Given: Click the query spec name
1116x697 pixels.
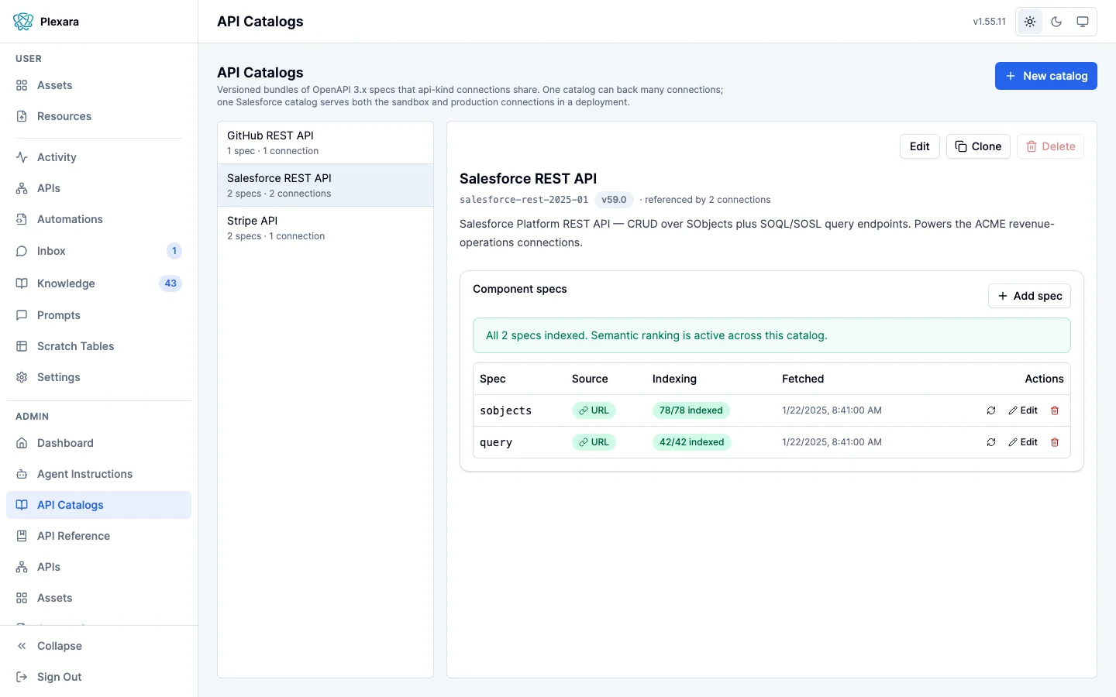Looking at the screenshot, I should (x=496, y=442).
